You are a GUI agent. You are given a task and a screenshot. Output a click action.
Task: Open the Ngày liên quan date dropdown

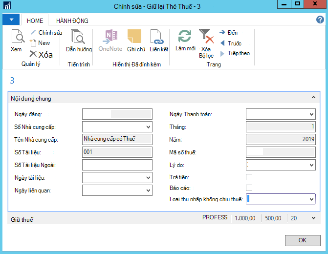(148, 190)
